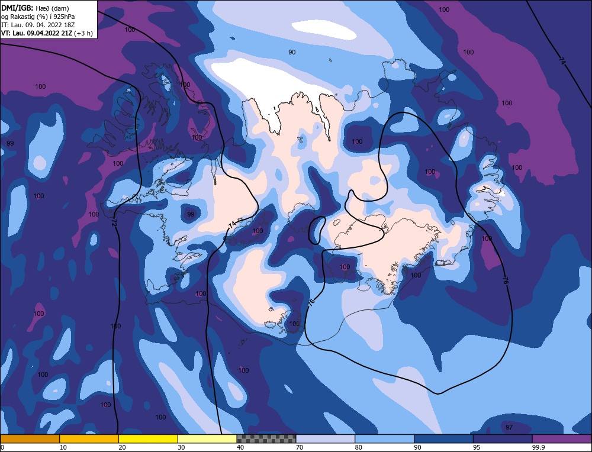Viewport: 592px width, 452px height.
Task: Click the '70' tick label on the legend
Action: [x=300, y=447]
